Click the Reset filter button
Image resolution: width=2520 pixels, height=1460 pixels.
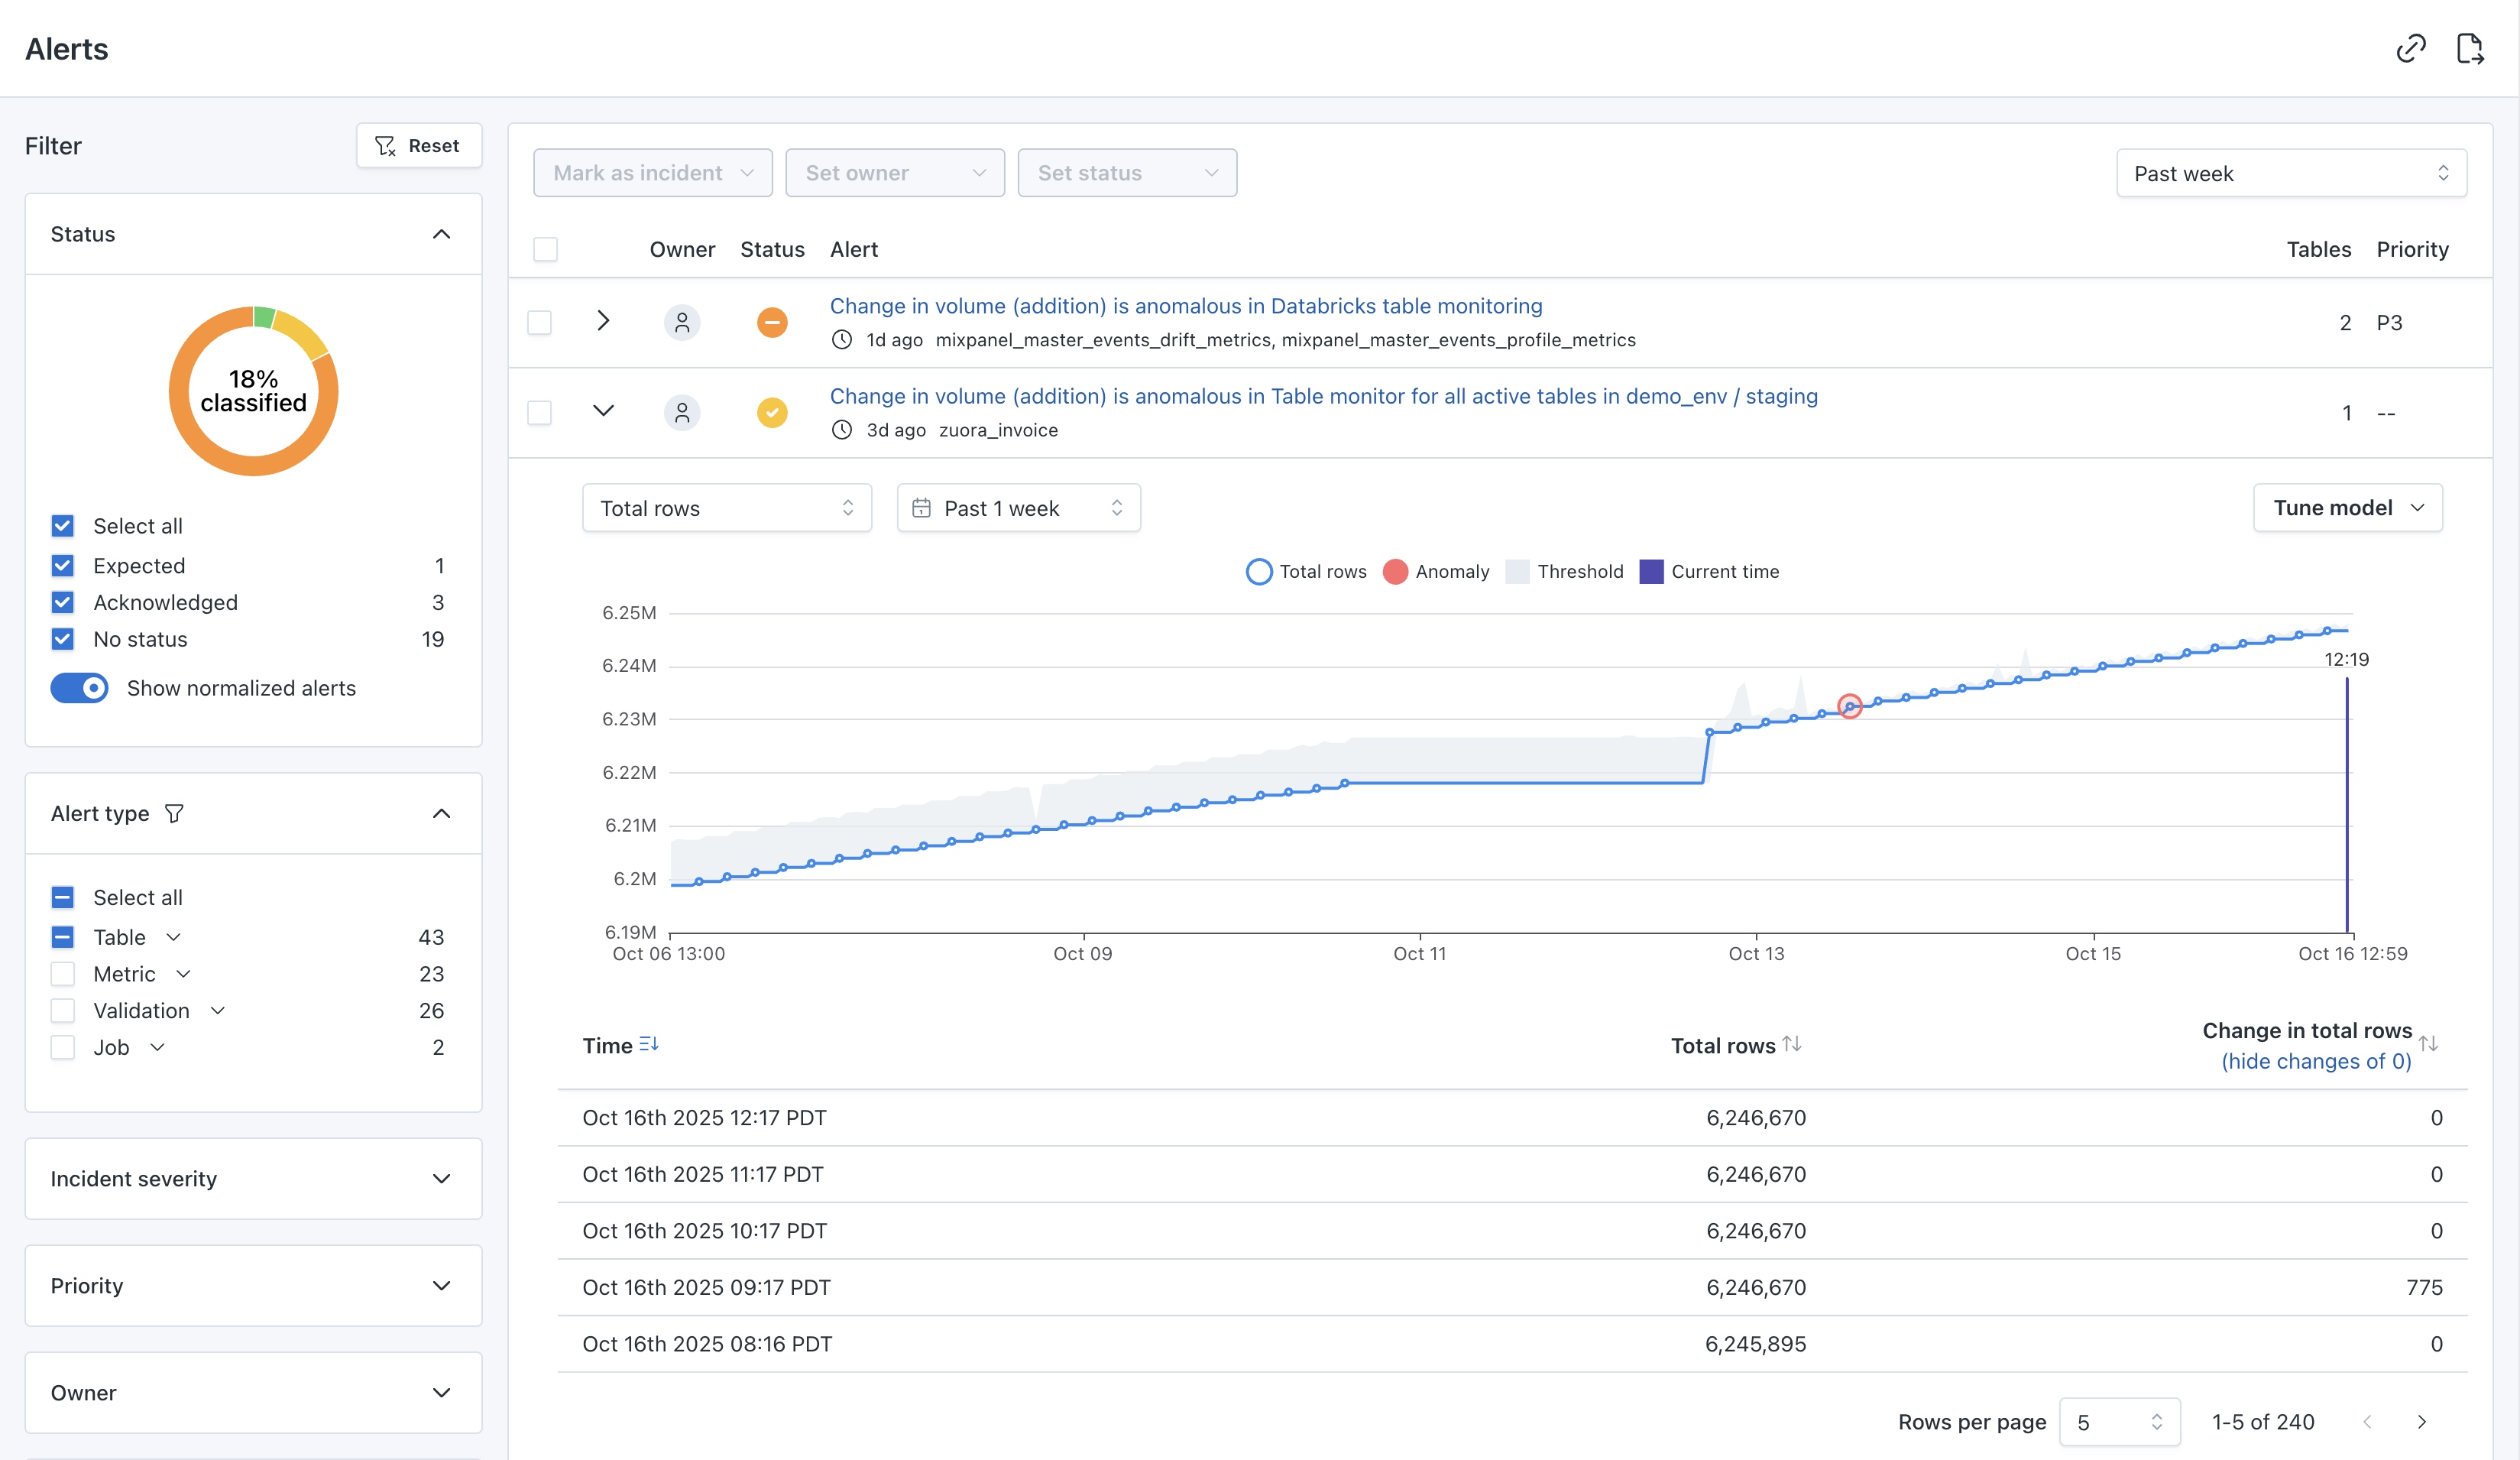(418, 146)
